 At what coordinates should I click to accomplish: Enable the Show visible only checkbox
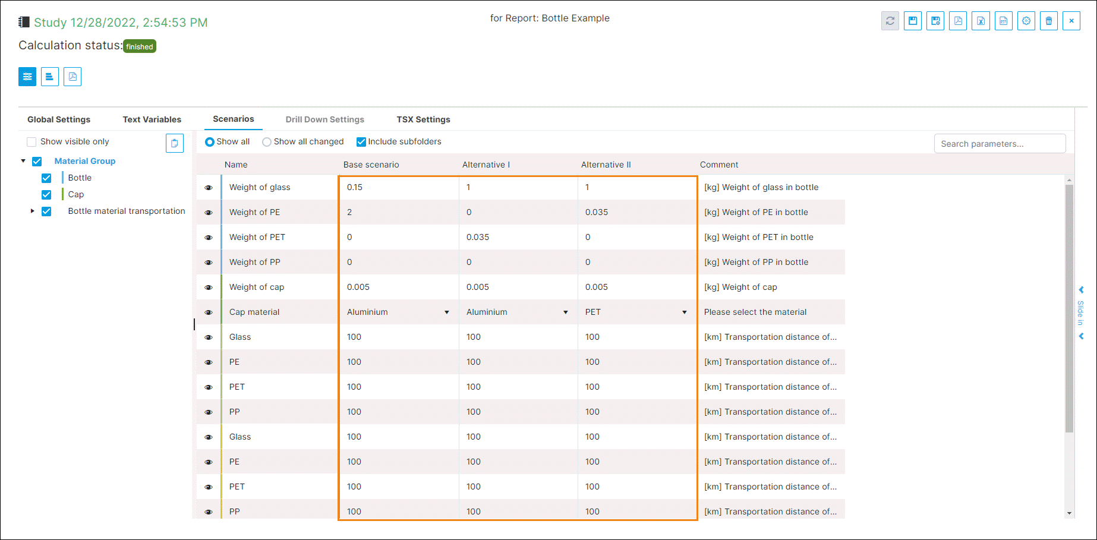click(x=31, y=142)
